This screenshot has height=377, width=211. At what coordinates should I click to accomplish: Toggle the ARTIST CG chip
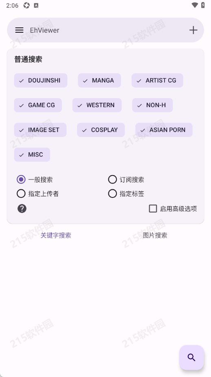click(157, 80)
